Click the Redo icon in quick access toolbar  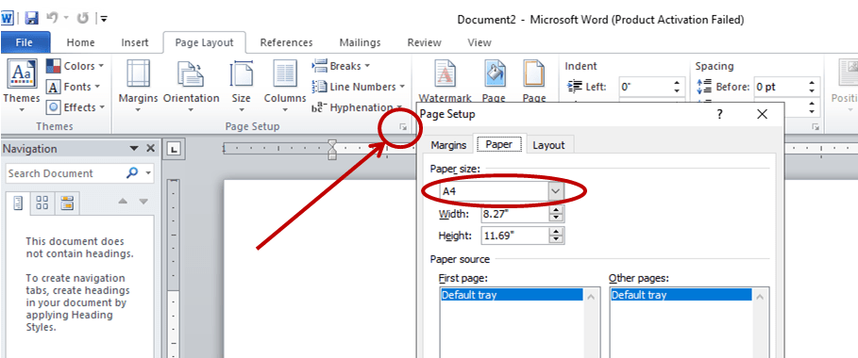click(x=83, y=18)
